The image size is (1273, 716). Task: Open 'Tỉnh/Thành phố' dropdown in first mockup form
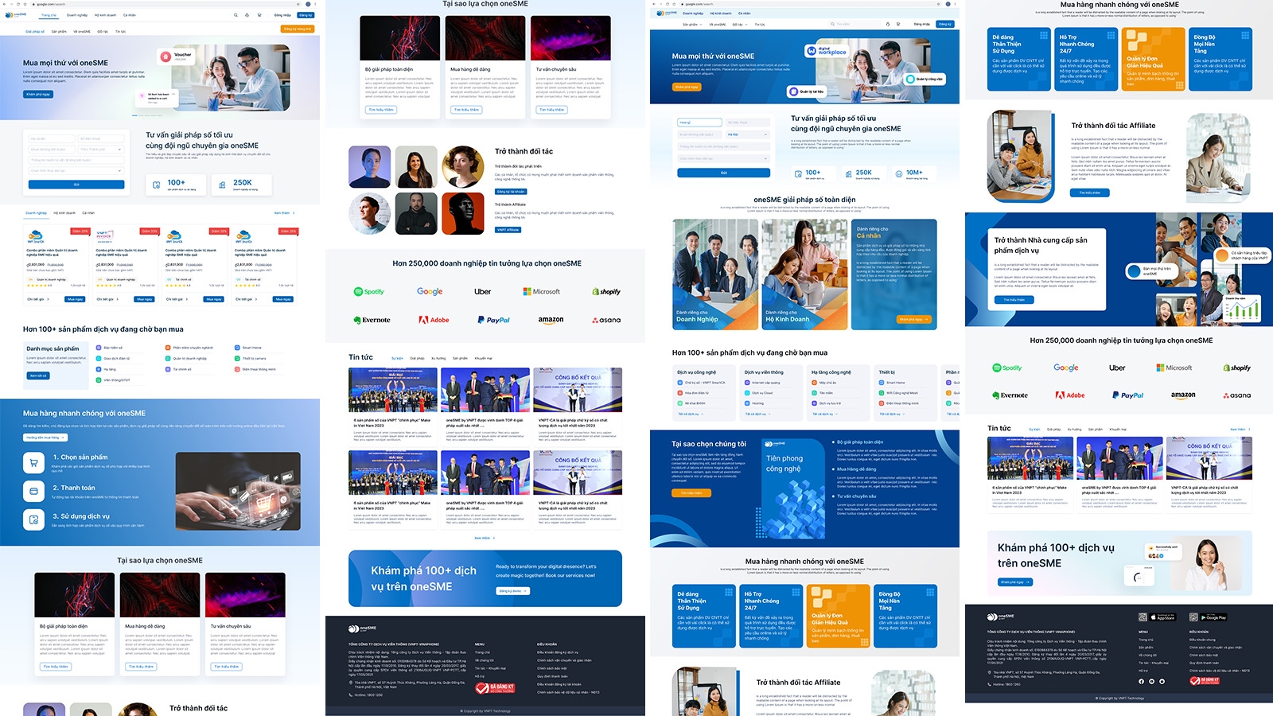coord(101,150)
